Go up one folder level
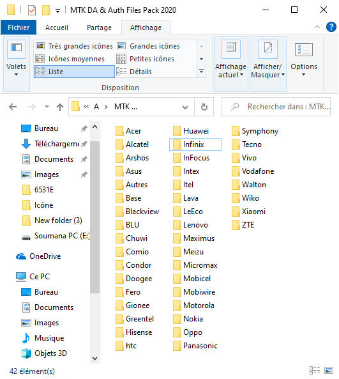 [60, 107]
